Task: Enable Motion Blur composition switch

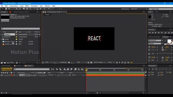Action: (x=71, y=69)
